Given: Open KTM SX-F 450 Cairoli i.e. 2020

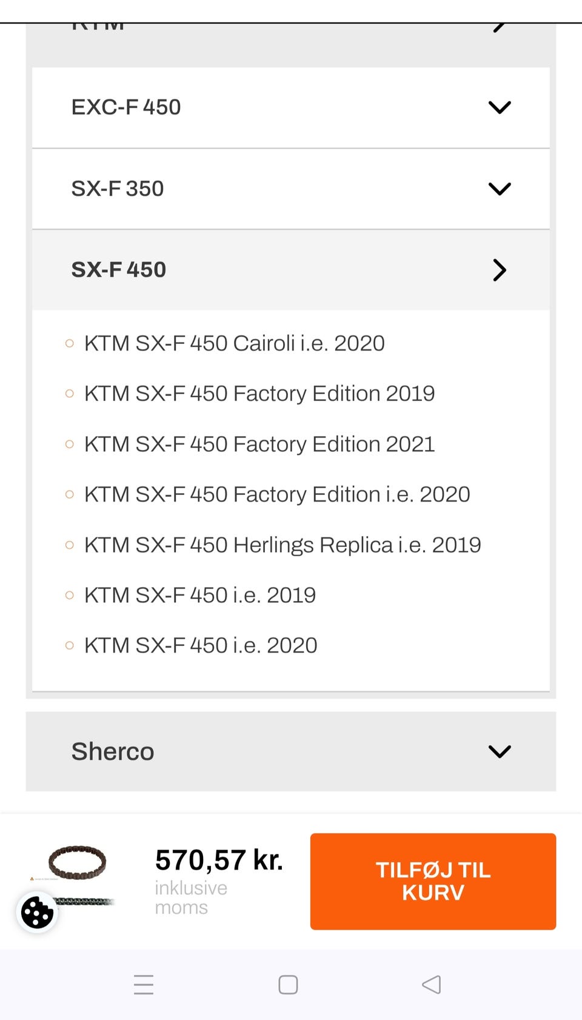Looking at the screenshot, I should pos(234,343).
